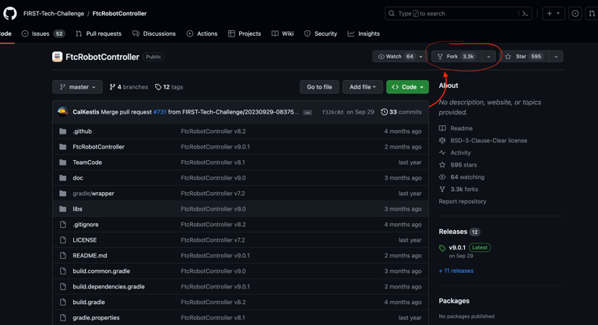Open the build.dependencies.gradle file

109,287
